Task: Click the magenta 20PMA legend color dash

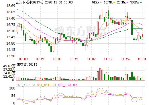Action: [127, 2]
